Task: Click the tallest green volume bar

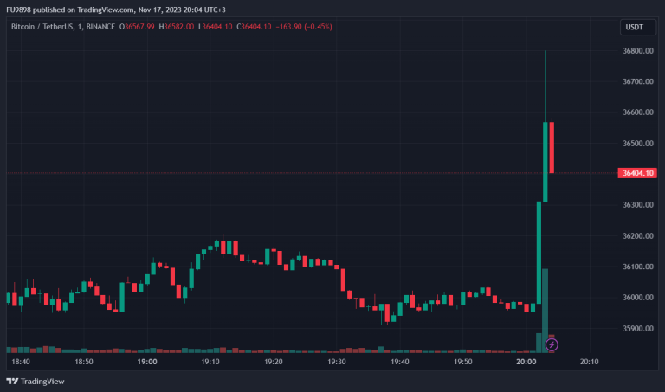Action: click(546, 310)
